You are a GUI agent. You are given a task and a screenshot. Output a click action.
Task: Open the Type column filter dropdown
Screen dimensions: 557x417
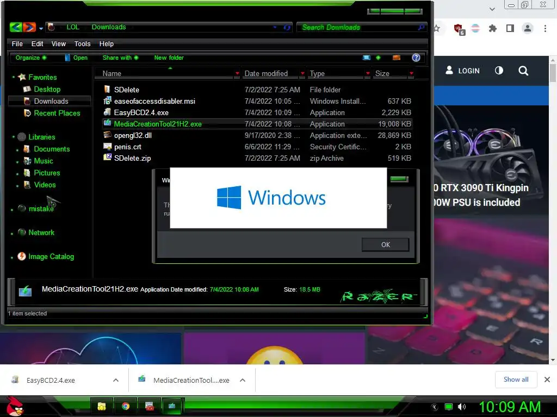tap(368, 73)
